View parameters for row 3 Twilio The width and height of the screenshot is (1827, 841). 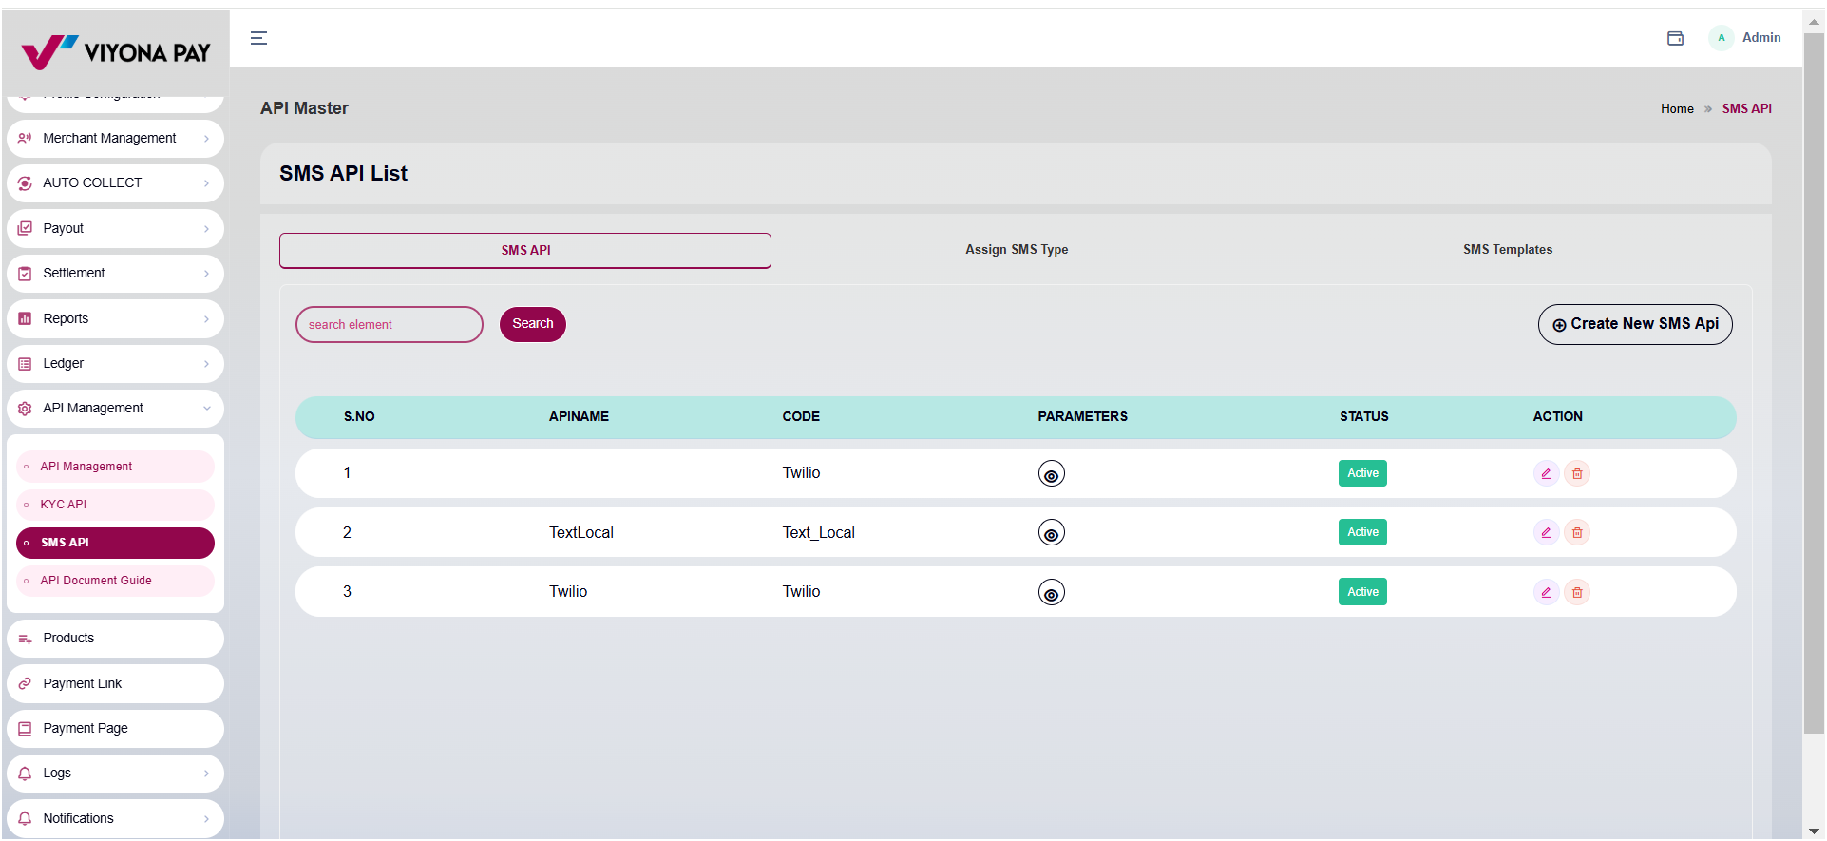coord(1051,592)
